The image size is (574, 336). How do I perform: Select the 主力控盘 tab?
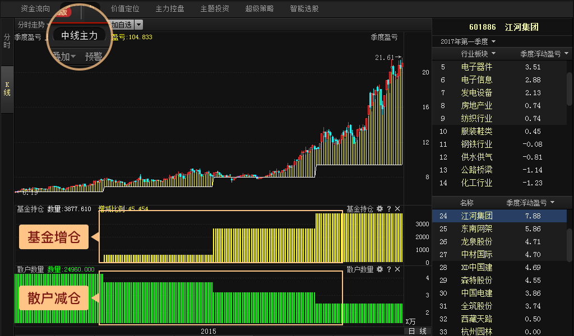170,9
